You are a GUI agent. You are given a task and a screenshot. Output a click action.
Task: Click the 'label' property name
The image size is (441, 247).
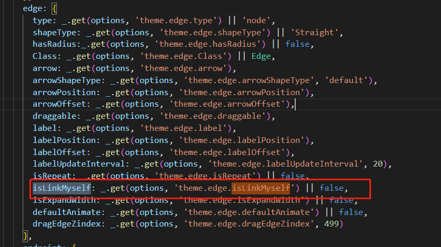tap(44, 128)
